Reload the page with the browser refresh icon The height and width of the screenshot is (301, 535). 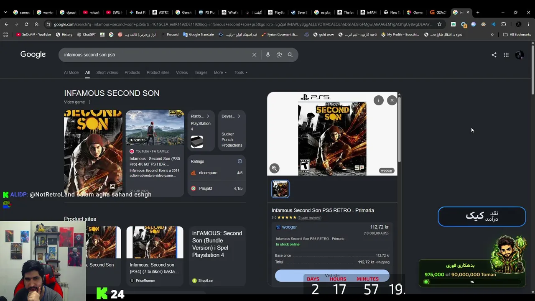click(x=26, y=24)
